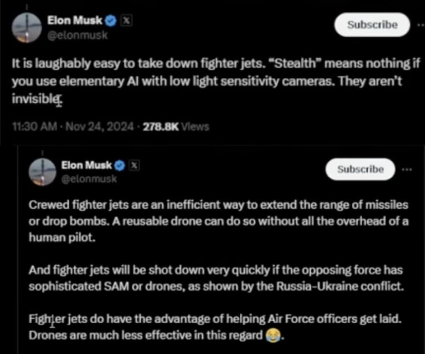
Task: Click the @elonmusk handle on the crewed jets tweet
Action: pyautogui.click(x=89, y=179)
